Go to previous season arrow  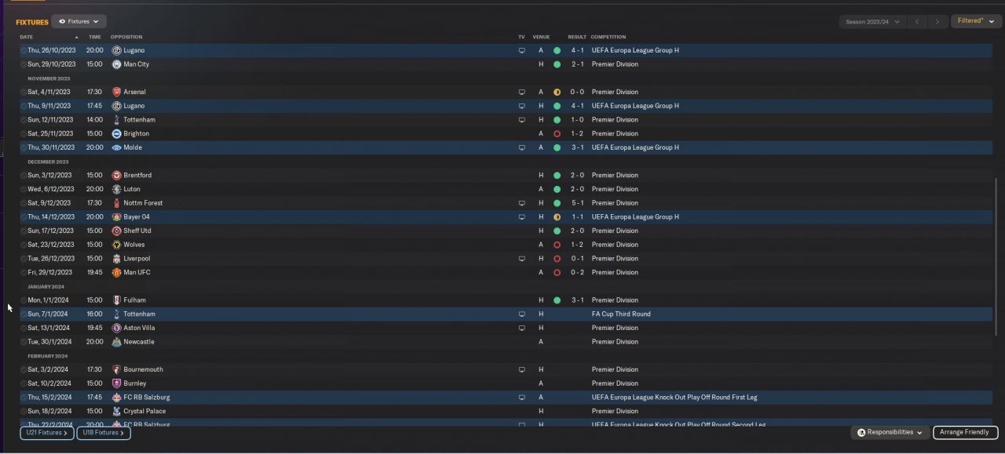(x=917, y=22)
